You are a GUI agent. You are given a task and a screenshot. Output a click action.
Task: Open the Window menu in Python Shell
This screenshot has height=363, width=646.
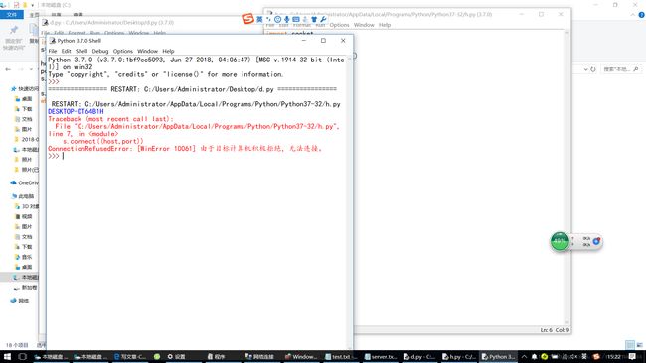point(147,51)
